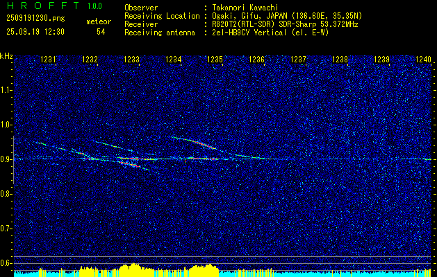The height and width of the screenshot is (277, 437).
Task: Click the Receiver field label
Action: pyautogui.click(x=141, y=24)
